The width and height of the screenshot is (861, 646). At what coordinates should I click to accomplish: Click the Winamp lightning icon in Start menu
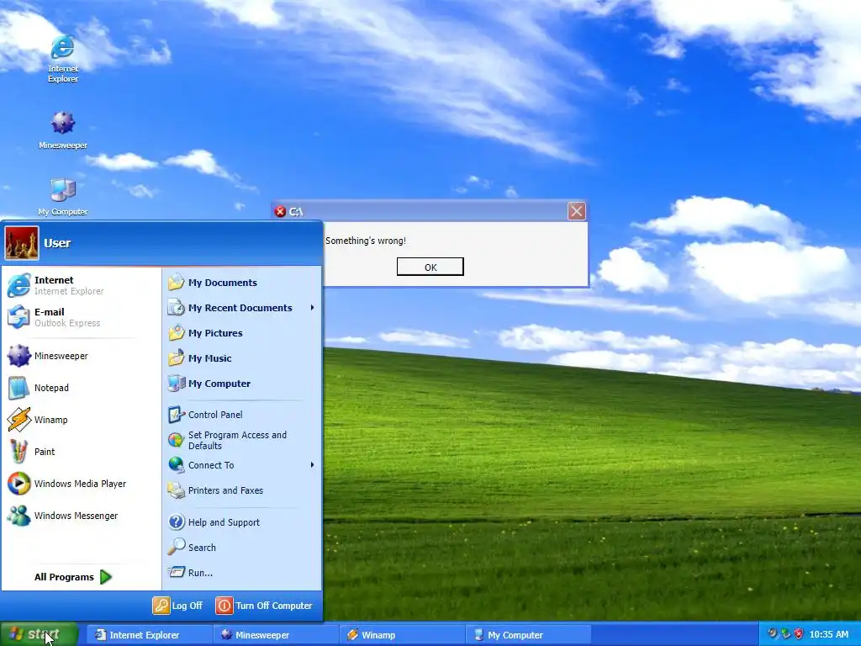click(18, 420)
